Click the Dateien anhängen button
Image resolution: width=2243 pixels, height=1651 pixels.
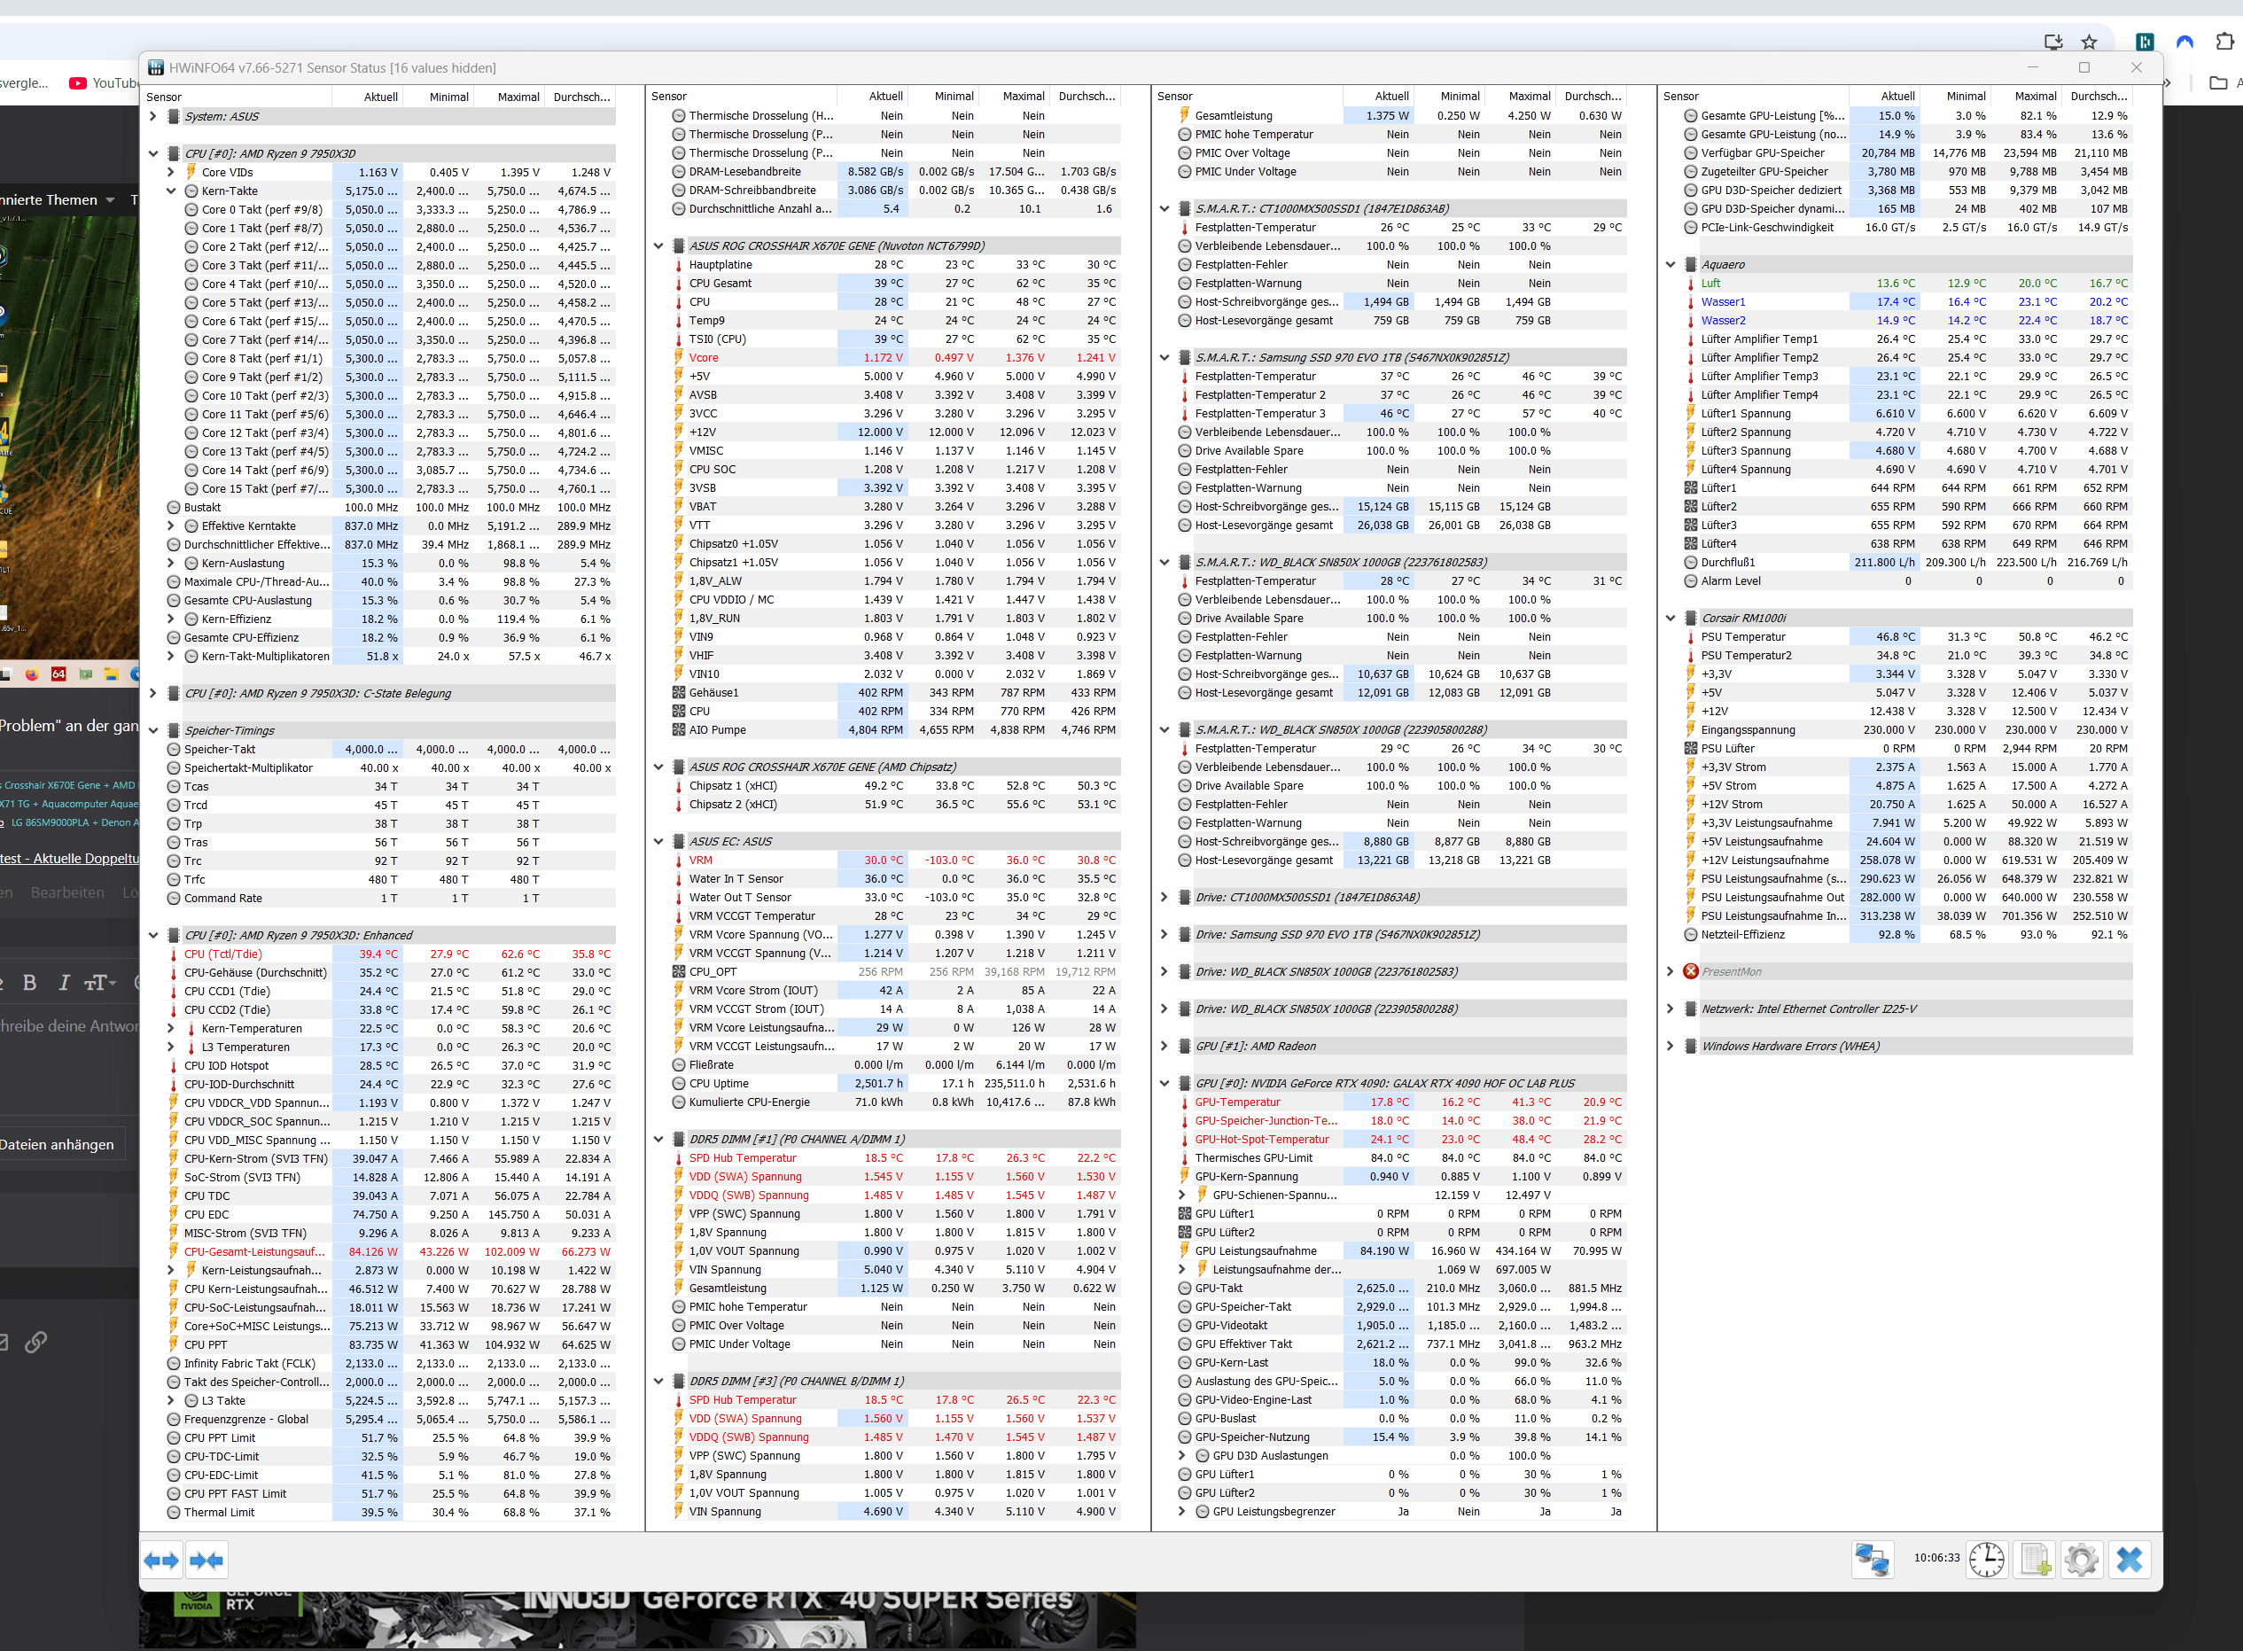[60, 1144]
